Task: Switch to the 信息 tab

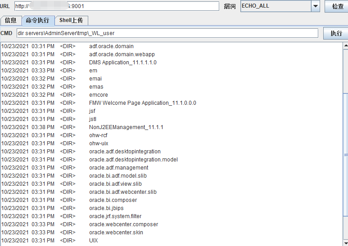Action: 11,20
